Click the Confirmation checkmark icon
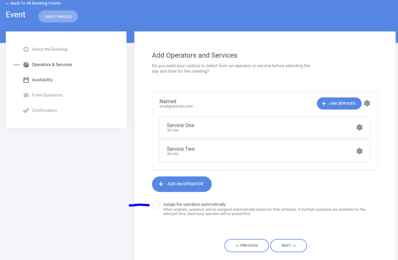This screenshot has height=260, width=398. pyautogui.click(x=26, y=111)
